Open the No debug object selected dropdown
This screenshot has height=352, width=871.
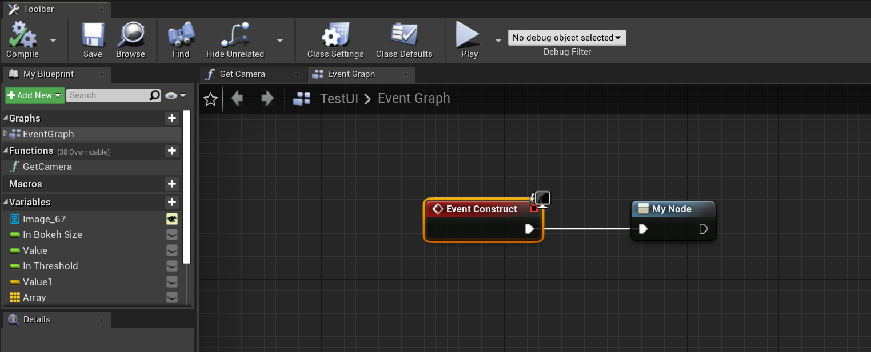(x=566, y=37)
